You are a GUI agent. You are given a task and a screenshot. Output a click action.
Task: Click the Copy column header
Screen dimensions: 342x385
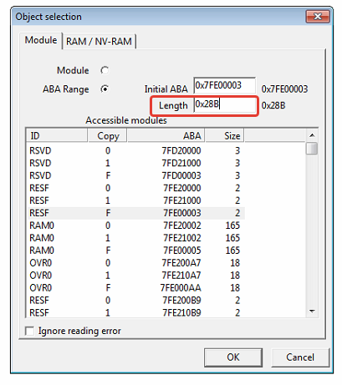[x=108, y=136]
